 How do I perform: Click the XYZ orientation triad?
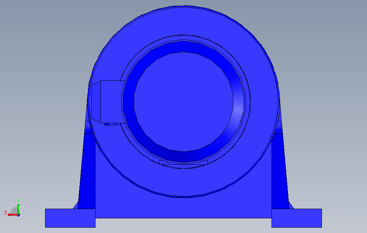[x=13, y=208]
